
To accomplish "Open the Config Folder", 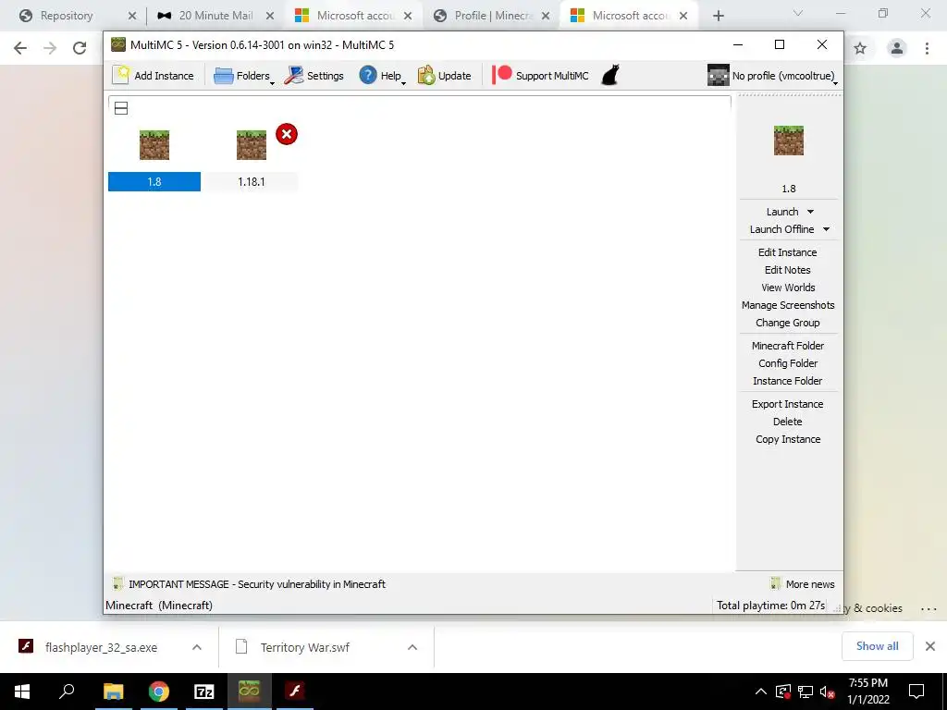I will 788,362.
